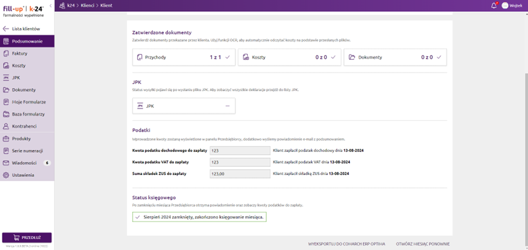Click the fill-up k-24 logo
The height and width of the screenshot is (250, 528).
click(23, 11)
